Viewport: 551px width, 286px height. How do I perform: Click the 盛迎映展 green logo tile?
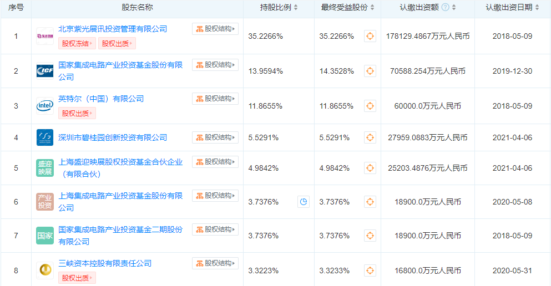click(45, 168)
